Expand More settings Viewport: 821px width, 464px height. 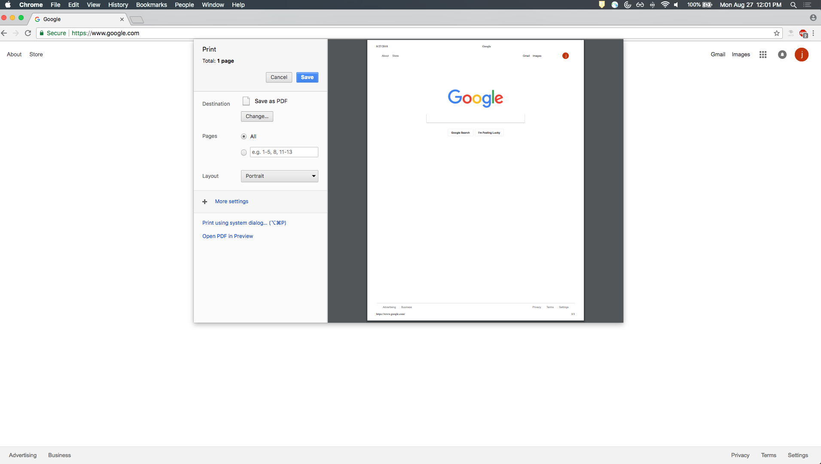tap(232, 201)
